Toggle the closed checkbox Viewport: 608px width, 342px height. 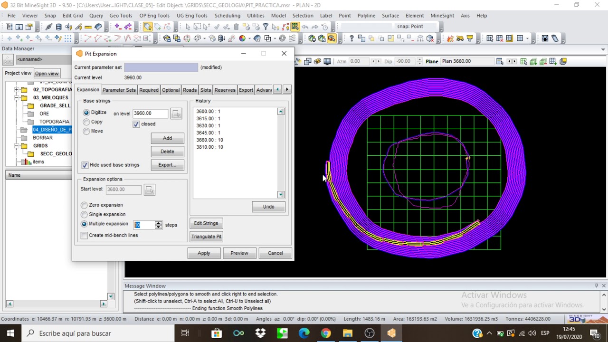[x=136, y=124]
